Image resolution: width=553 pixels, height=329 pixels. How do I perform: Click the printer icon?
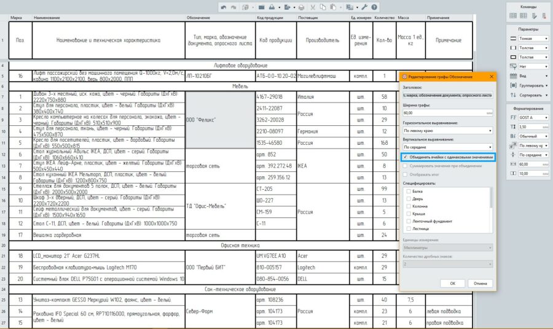click(302, 7)
